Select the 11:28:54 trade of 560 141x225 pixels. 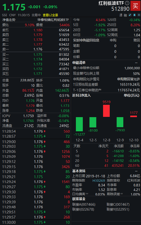36,131
